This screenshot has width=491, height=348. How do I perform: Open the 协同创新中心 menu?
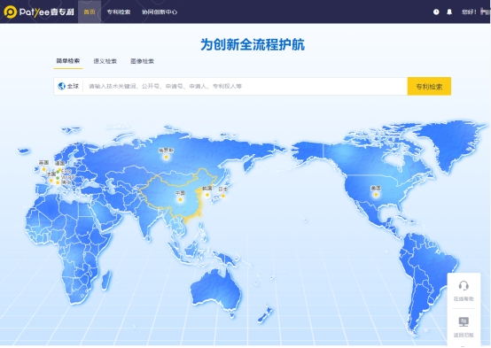[x=160, y=12]
